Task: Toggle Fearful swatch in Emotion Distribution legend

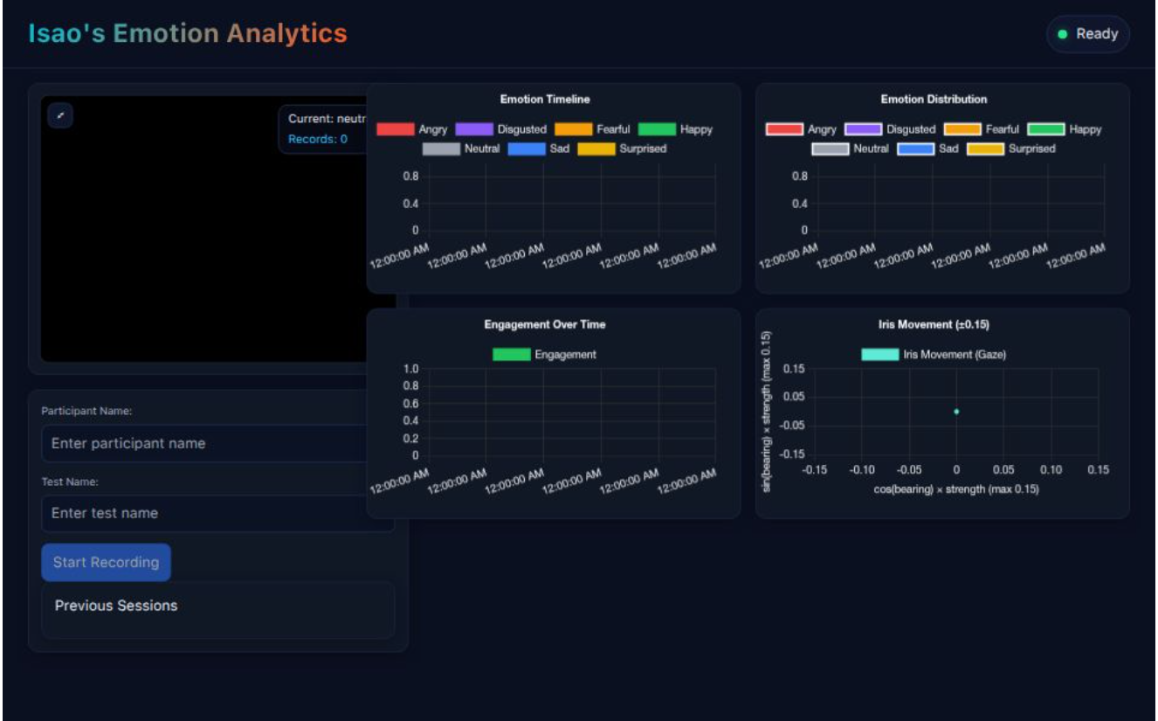Action: click(x=962, y=129)
